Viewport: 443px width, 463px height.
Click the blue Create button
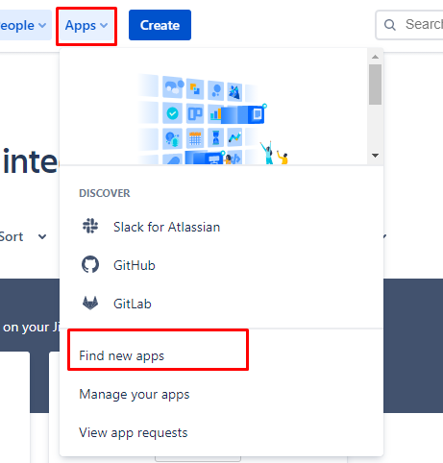pyautogui.click(x=160, y=25)
